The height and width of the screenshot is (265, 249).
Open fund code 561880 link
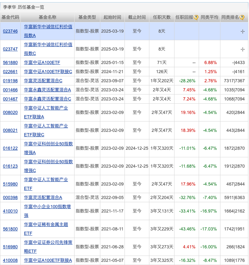pyautogui.click(x=10, y=62)
